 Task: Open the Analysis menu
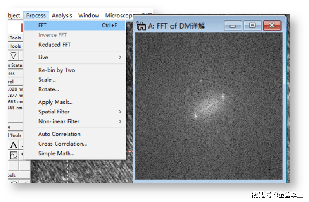62,15
